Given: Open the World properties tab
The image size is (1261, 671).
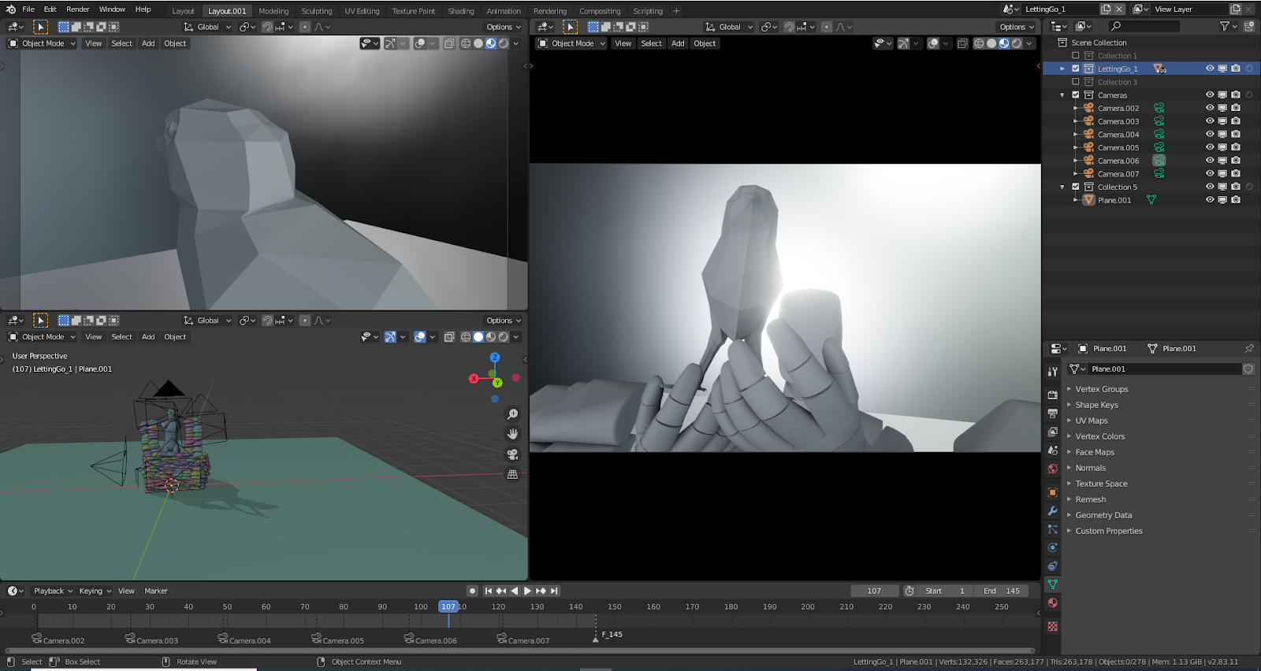Looking at the screenshot, I should pos(1052,469).
